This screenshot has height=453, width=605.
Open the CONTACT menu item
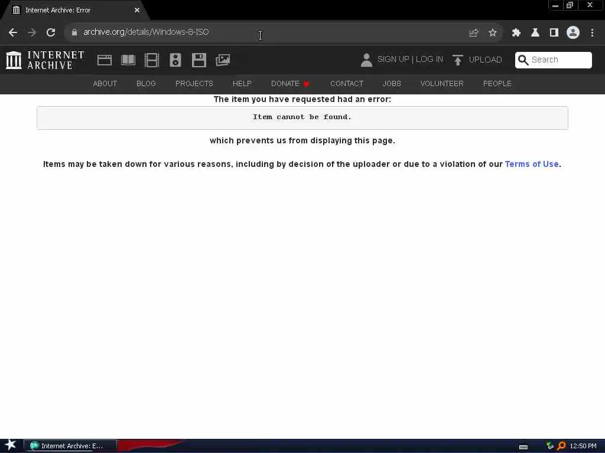pos(347,84)
